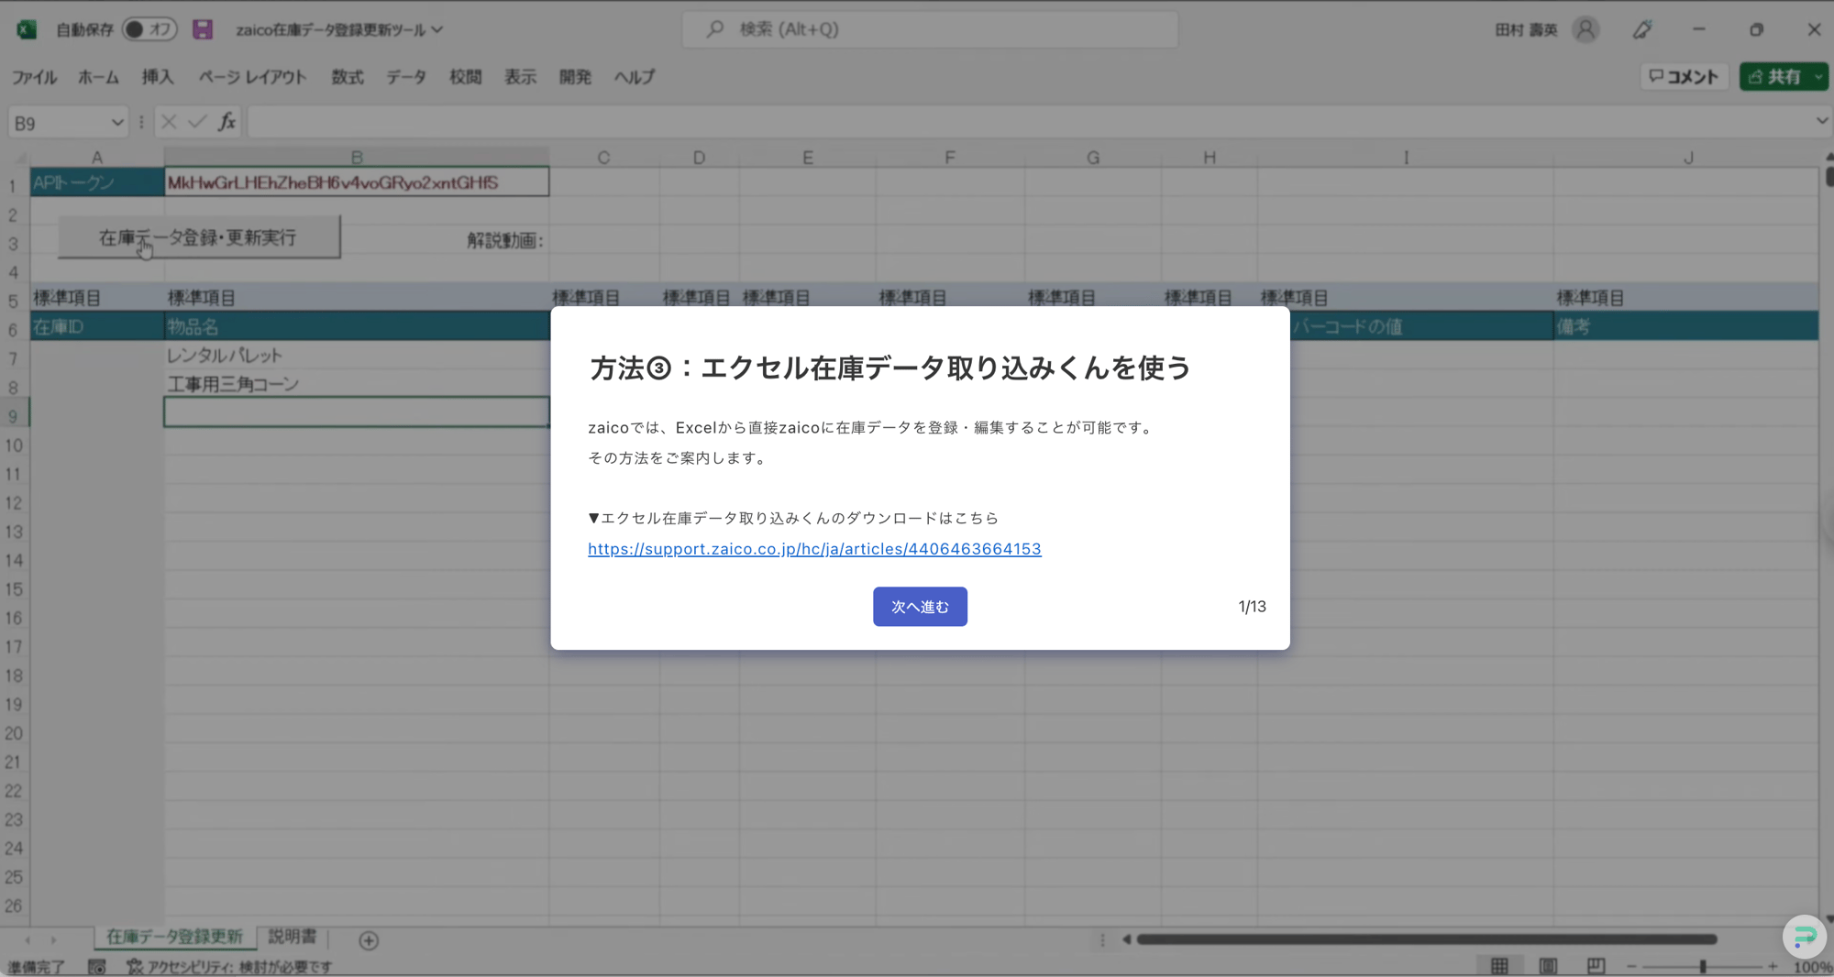Click the 在庫データ登録・更新実行 button
1834x977 pixels.
point(199,237)
